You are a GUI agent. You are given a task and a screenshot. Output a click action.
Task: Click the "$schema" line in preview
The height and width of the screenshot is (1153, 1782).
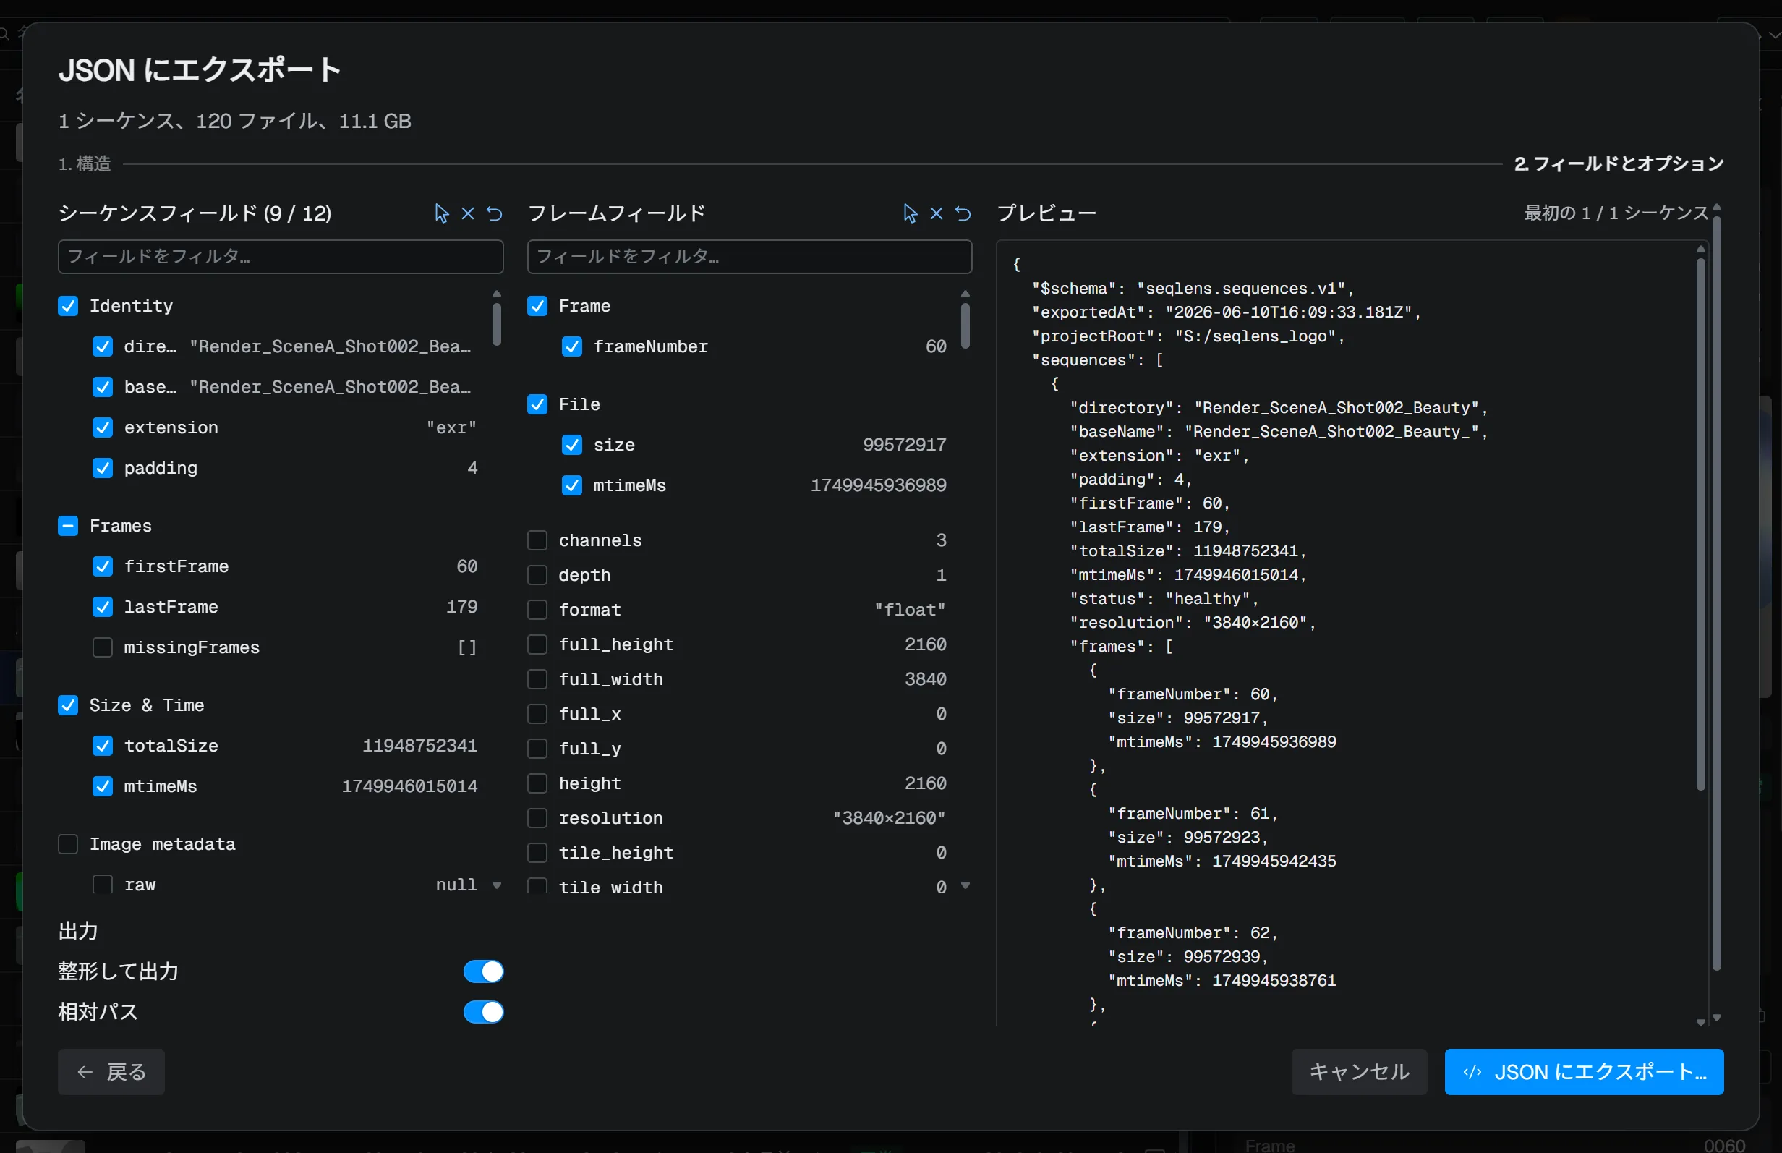point(1193,288)
